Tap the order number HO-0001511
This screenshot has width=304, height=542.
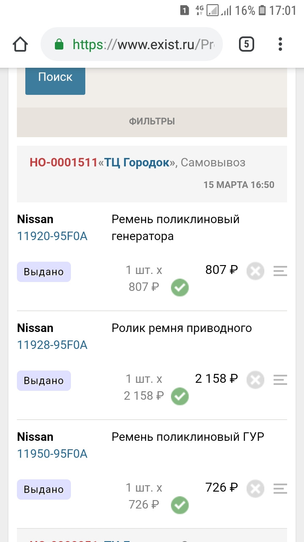tap(63, 163)
